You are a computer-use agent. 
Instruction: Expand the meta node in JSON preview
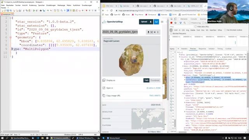tap(180, 54)
